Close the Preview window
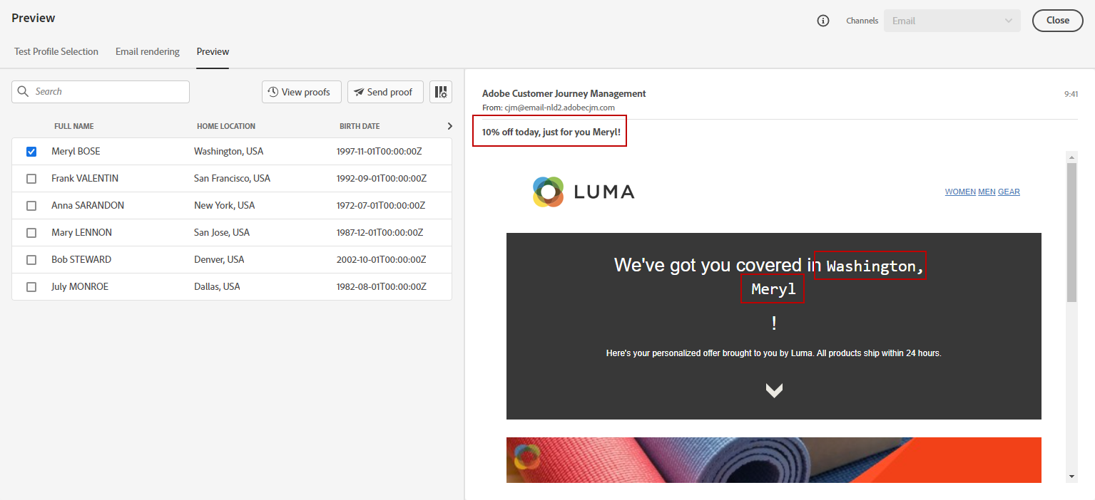 click(x=1058, y=21)
